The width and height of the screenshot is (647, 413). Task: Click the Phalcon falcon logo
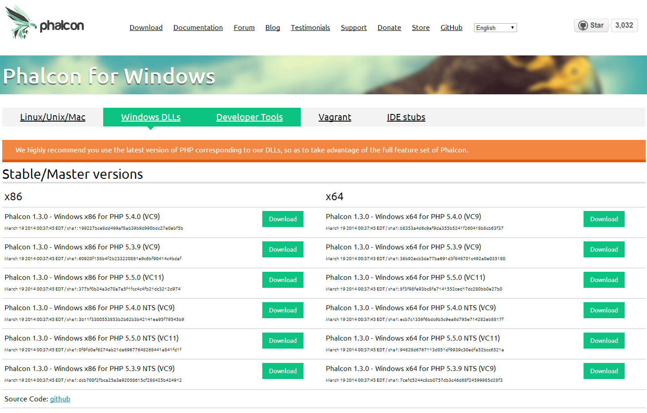pos(45,22)
